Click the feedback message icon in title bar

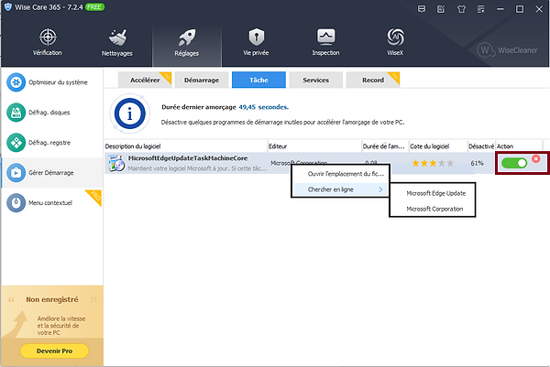point(422,9)
